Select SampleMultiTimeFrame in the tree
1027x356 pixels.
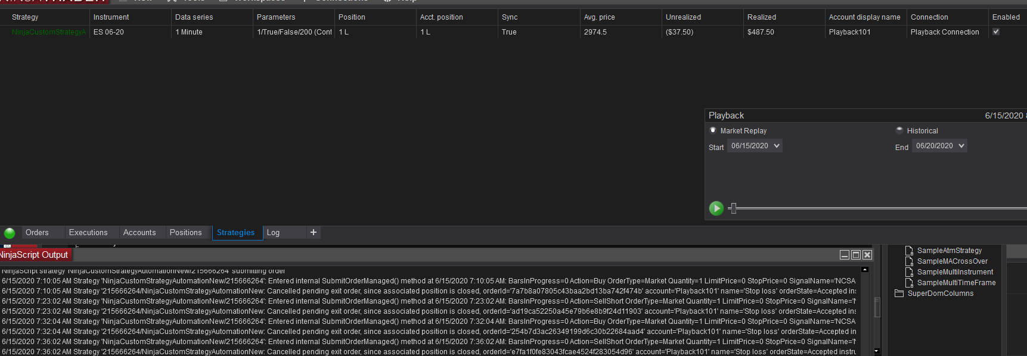[x=956, y=283]
